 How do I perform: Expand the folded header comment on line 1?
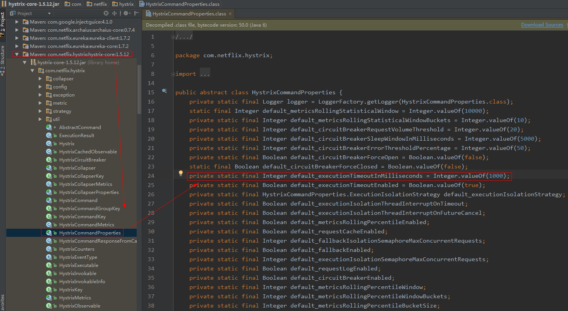[173, 37]
